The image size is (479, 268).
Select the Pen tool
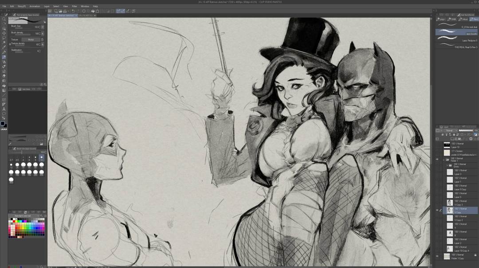click(x=4, y=52)
